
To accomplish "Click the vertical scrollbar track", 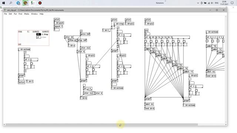I will point(226,69).
